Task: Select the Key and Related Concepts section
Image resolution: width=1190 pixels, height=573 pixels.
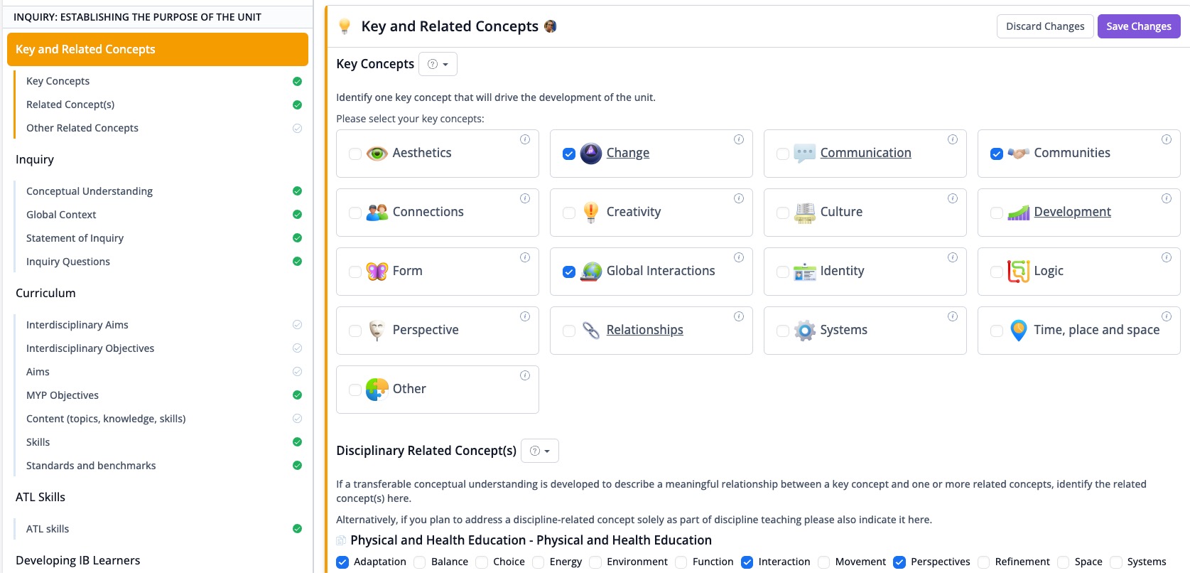Action: click(x=158, y=49)
